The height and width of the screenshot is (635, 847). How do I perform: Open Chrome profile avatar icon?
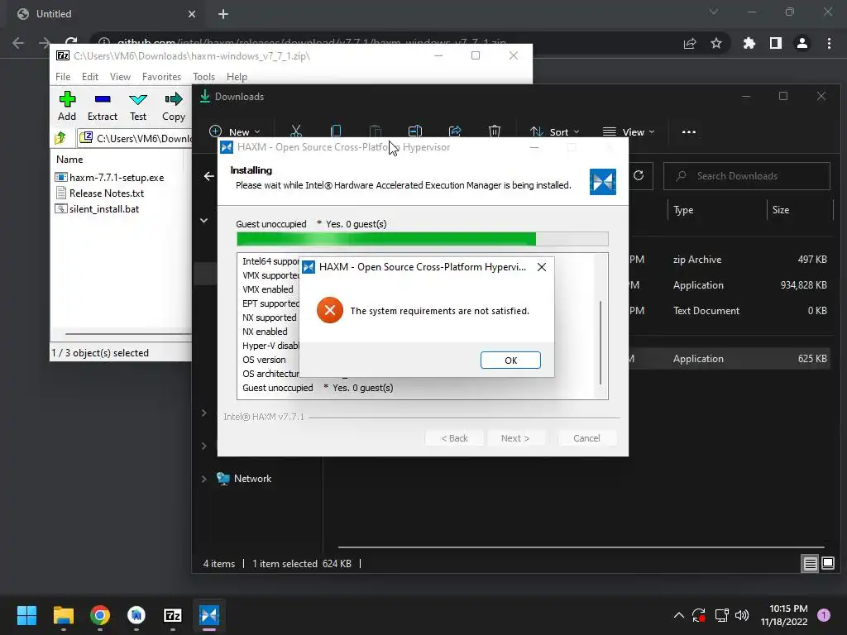click(802, 43)
